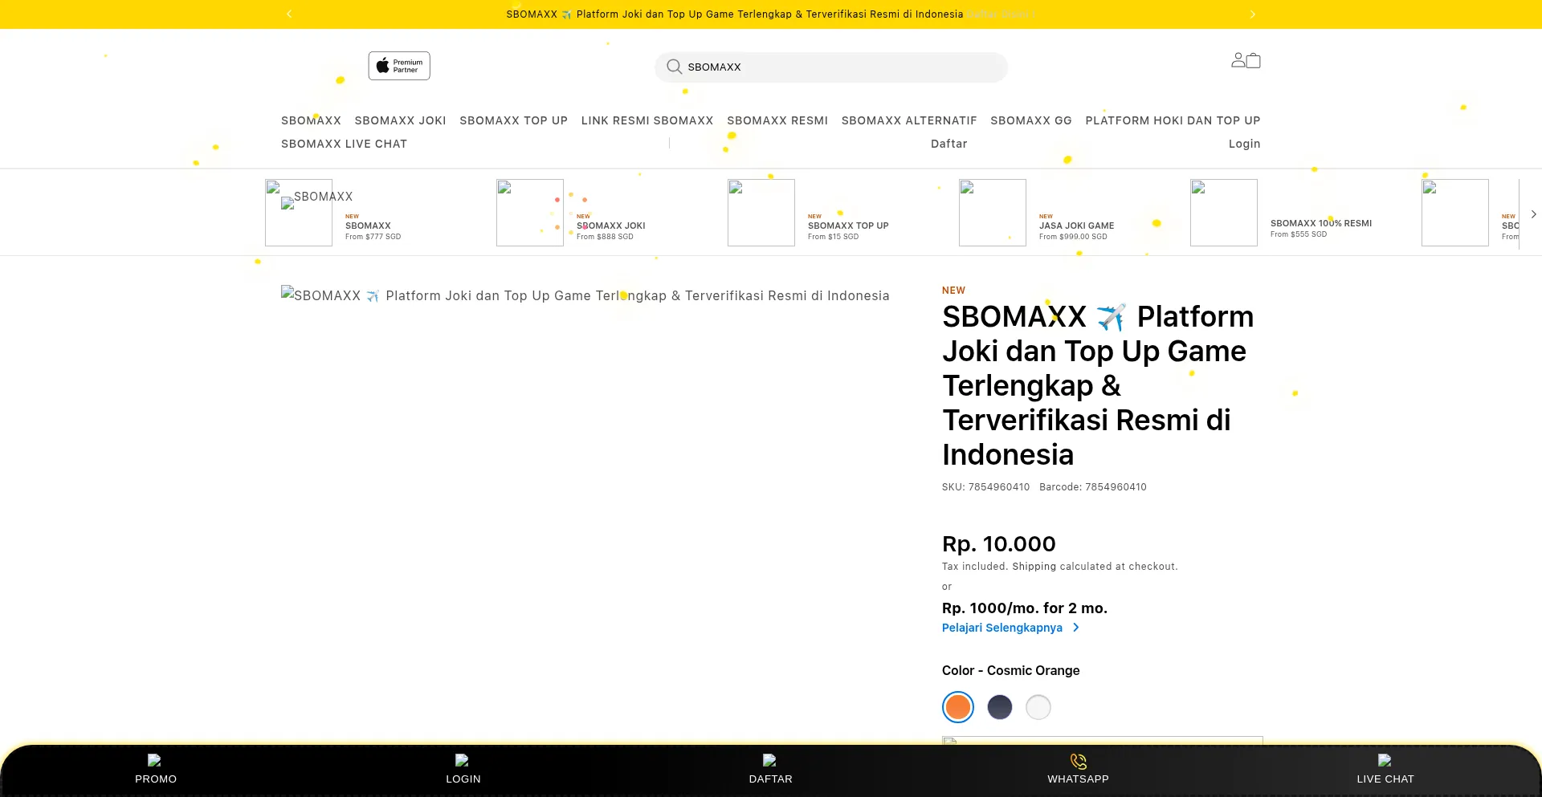Click the LIVE CHAT label in bottom bar
Viewport: 1542px width, 797px height.
[1385, 779]
